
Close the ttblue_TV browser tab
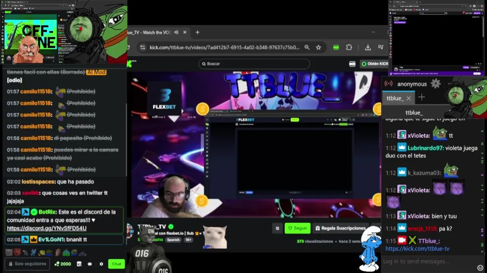tap(185, 32)
